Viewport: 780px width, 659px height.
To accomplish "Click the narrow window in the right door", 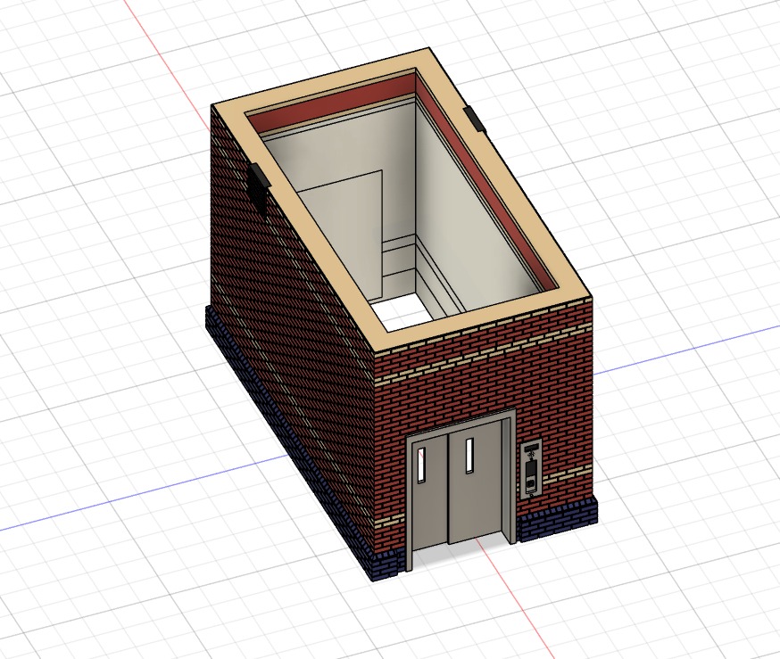I will point(469,455).
